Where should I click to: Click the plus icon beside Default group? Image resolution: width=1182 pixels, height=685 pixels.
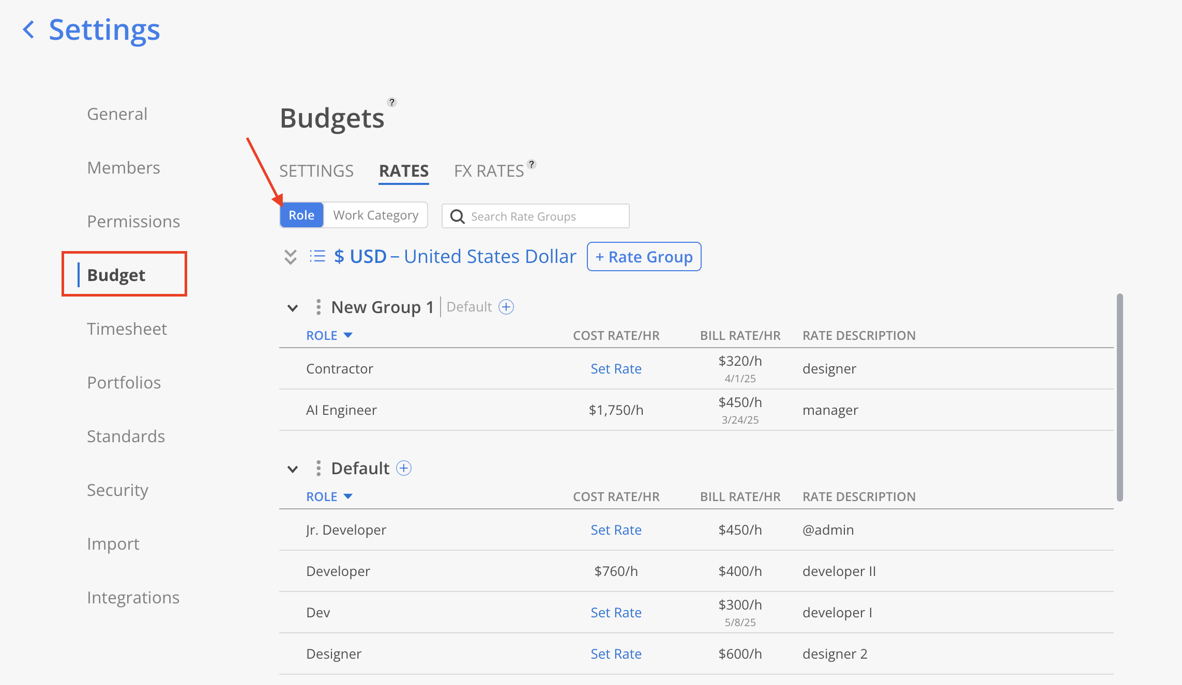tap(404, 468)
